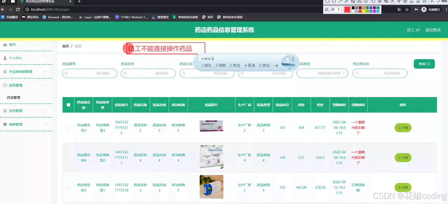
Task: Click the 退出登录 logout link
Action: 433,30
